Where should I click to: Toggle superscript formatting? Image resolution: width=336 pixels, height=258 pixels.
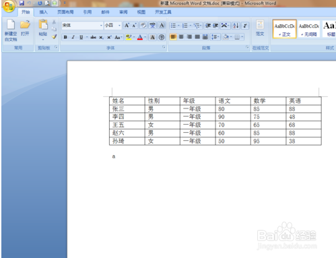coord(109,37)
